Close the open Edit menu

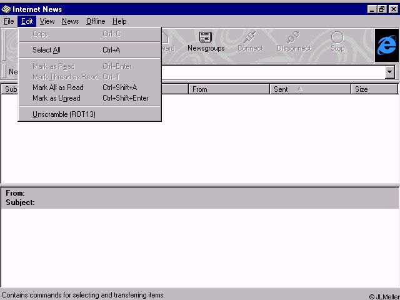[27, 21]
